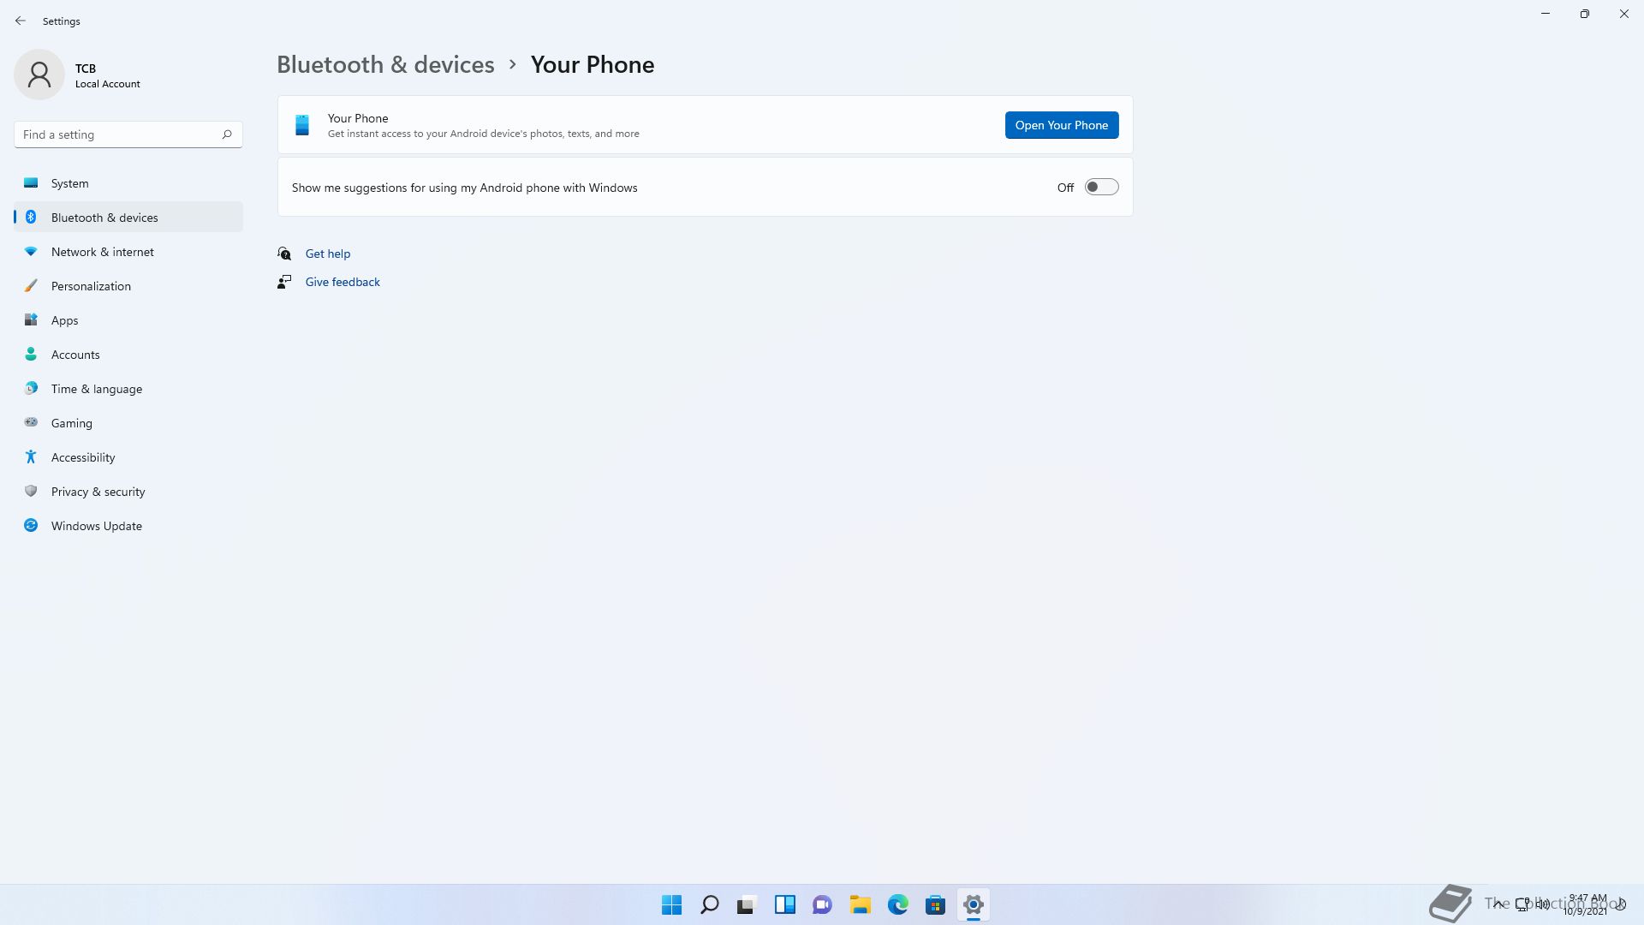Viewport: 1644px width, 925px height.
Task: Click the network tray icon
Action: [x=1522, y=904]
